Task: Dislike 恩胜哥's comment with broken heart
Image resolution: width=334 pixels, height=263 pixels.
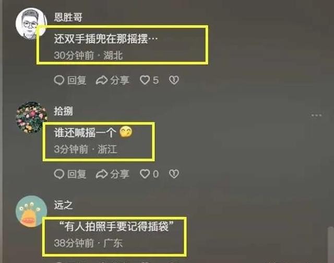Action: (x=174, y=81)
